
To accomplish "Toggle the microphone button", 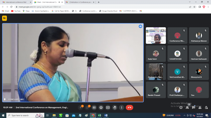I will tap(80, 108).
